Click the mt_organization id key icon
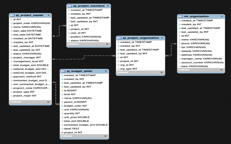The image size is (231, 144). [179, 36]
